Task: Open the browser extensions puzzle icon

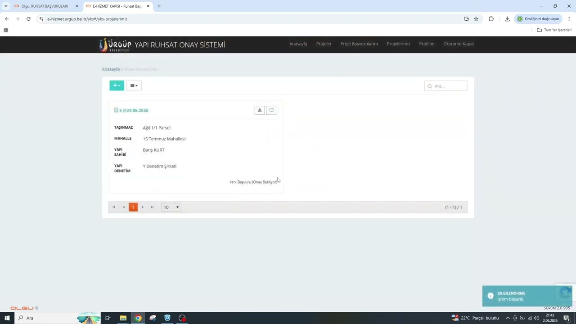Action: coord(491,19)
